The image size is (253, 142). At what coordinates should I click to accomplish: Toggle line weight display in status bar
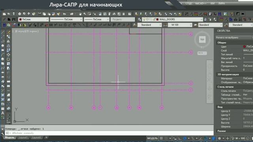pos(214,138)
